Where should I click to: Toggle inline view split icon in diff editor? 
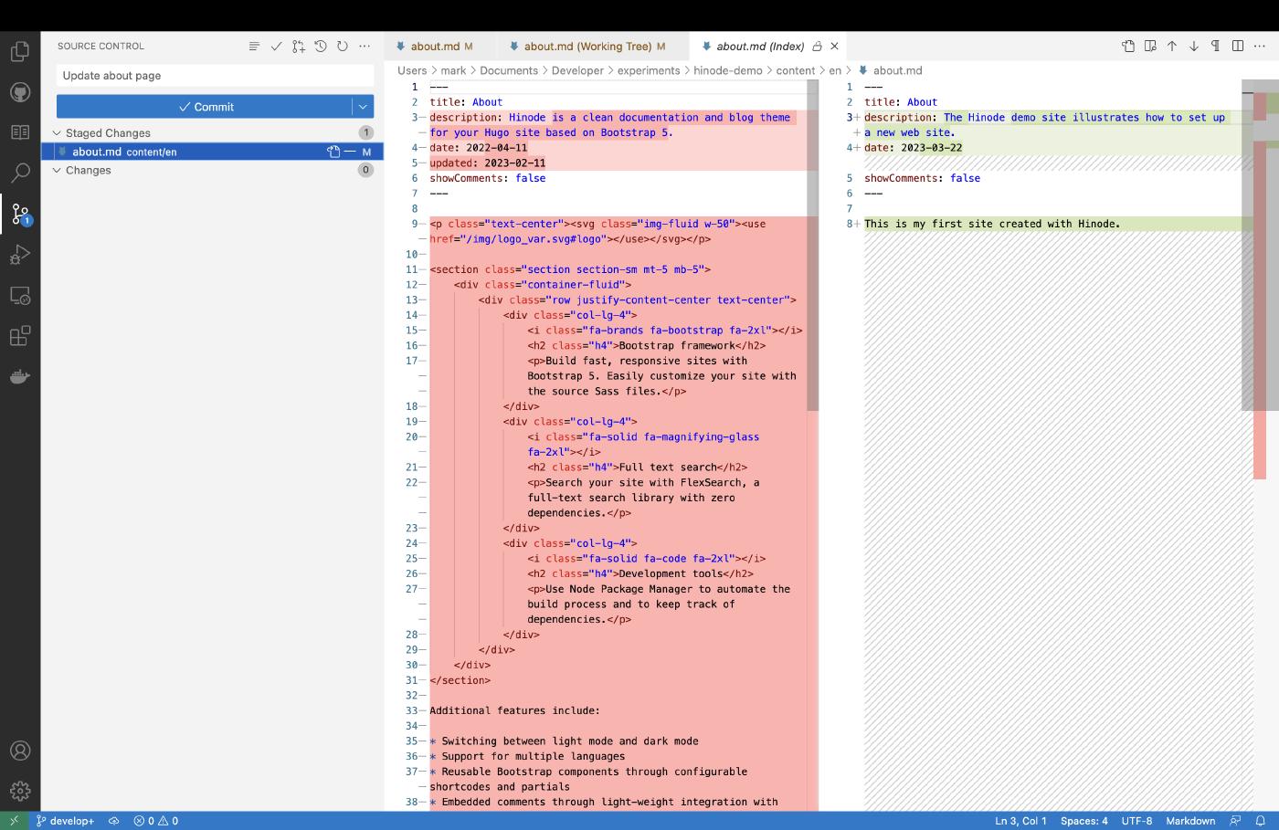tap(1238, 46)
